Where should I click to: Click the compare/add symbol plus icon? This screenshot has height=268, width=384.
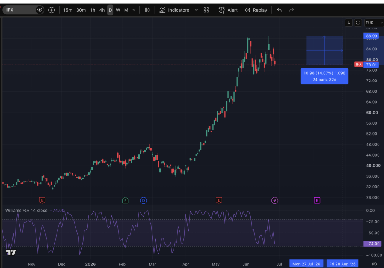[x=51, y=10]
